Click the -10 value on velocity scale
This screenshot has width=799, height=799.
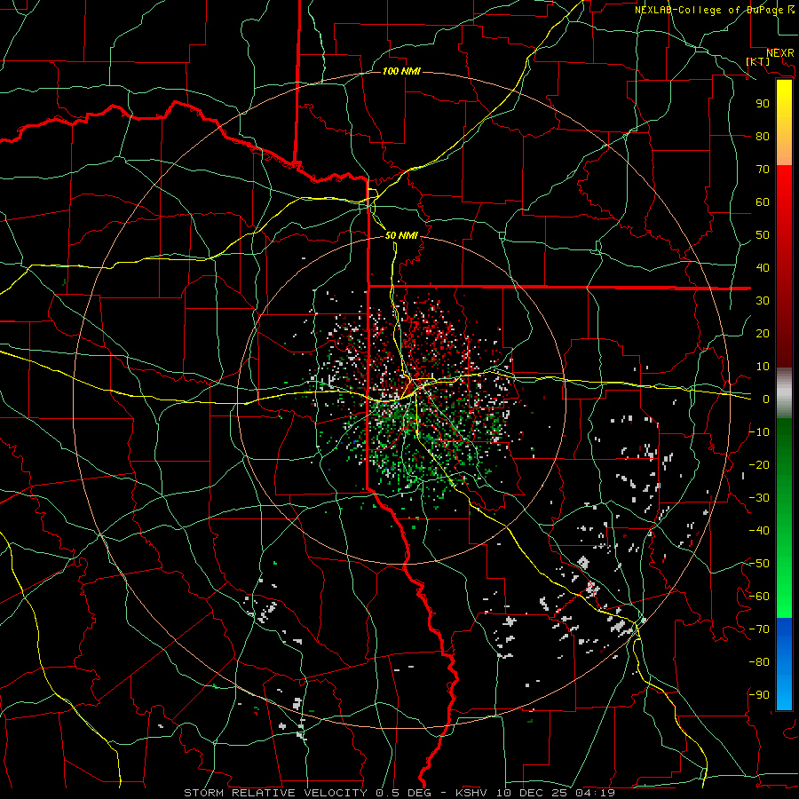click(x=759, y=432)
